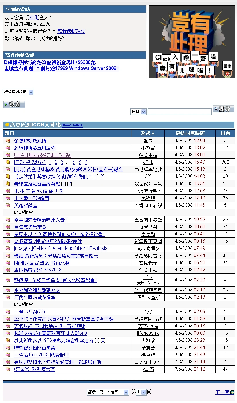237x403 pixels.
Task: Click the icon beside [現場討論]法國 對 哥倫比亞
Action: tap(8, 263)
